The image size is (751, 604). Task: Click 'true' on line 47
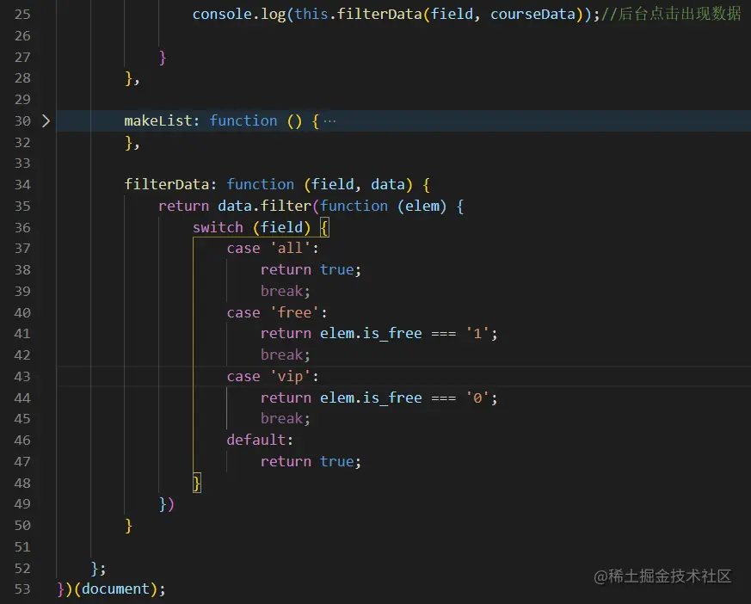tap(336, 461)
